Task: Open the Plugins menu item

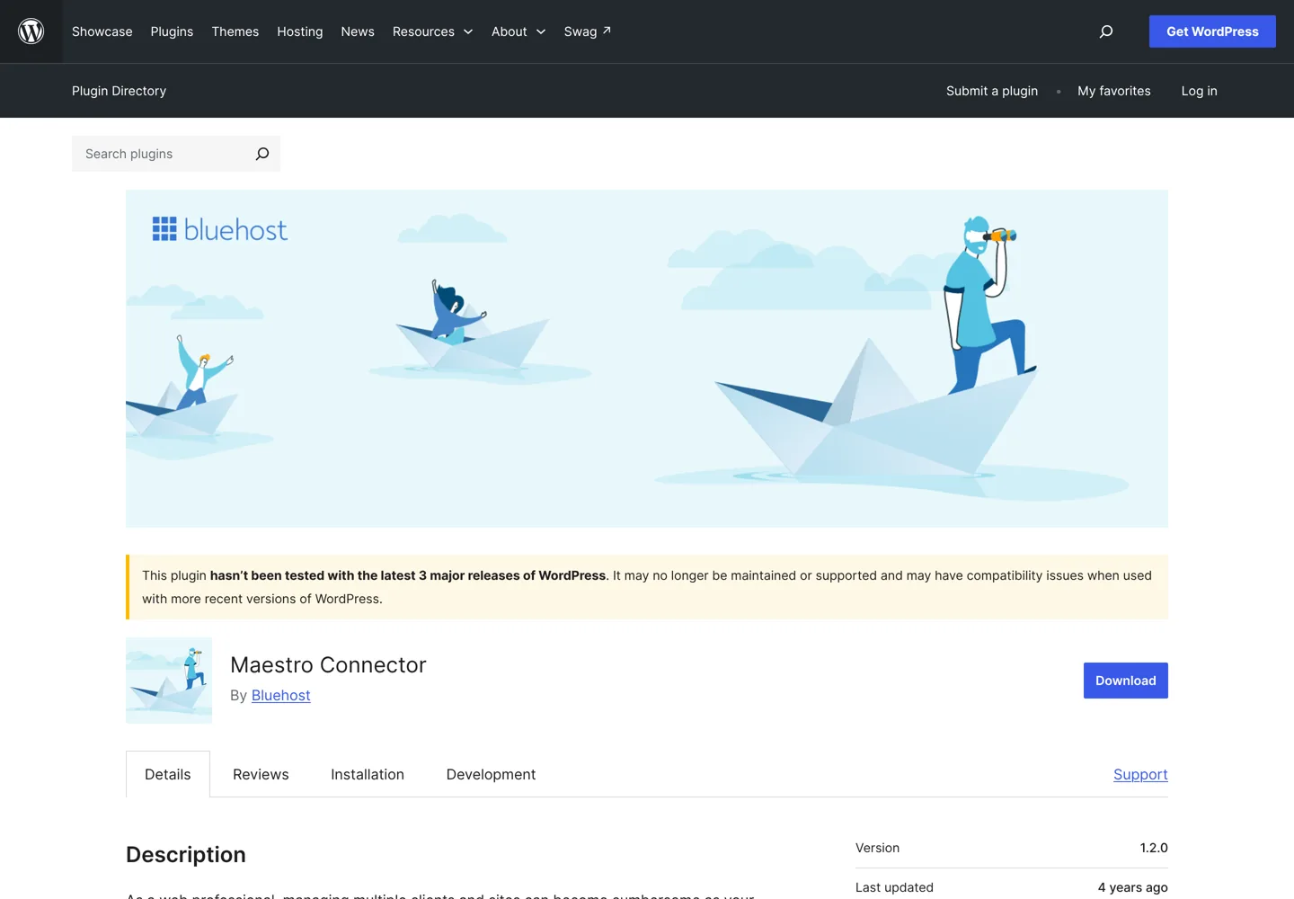Action: [172, 31]
